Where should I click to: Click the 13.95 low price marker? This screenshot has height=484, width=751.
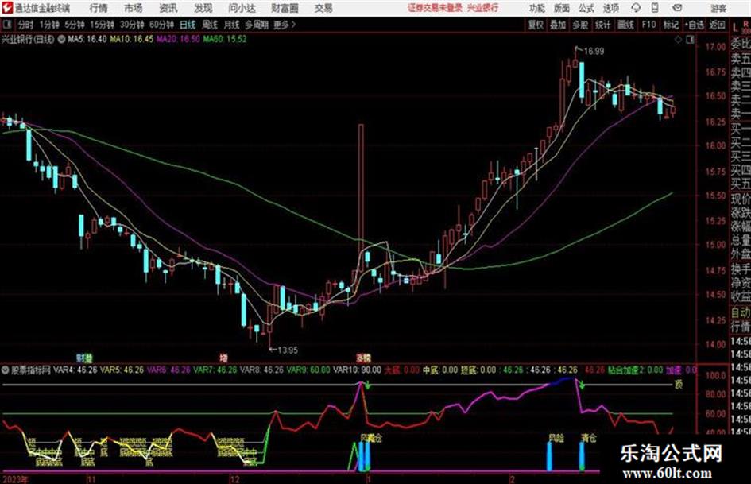pos(288,350)
